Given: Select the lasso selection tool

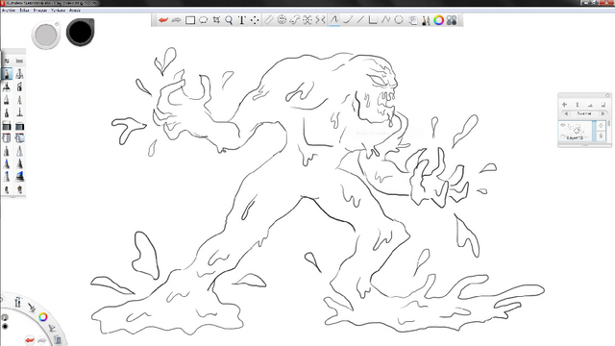Looking at the screenshot, I should pyautogui.click(x=203, y=20).
